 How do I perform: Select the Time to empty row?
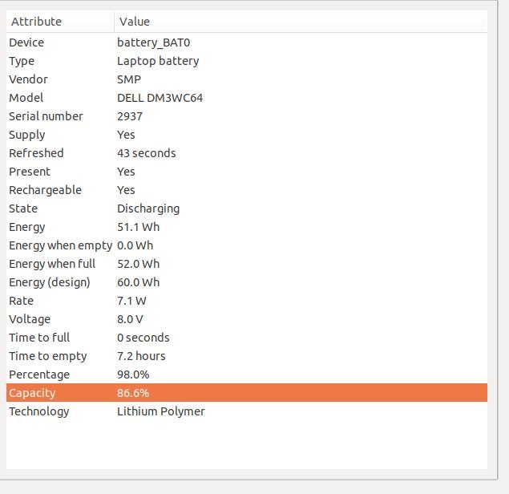point(247,356)
